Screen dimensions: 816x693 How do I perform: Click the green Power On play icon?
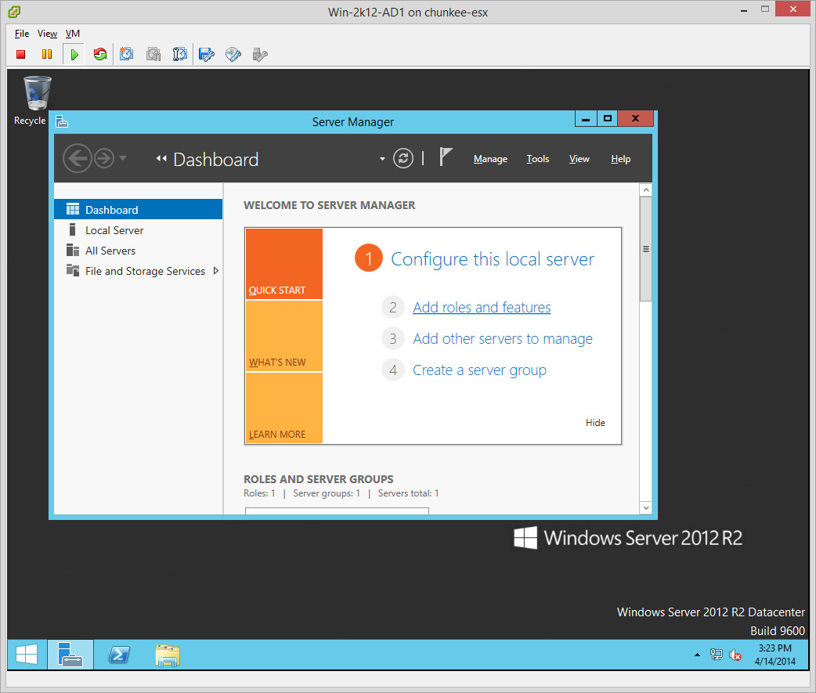coord(74,54)
